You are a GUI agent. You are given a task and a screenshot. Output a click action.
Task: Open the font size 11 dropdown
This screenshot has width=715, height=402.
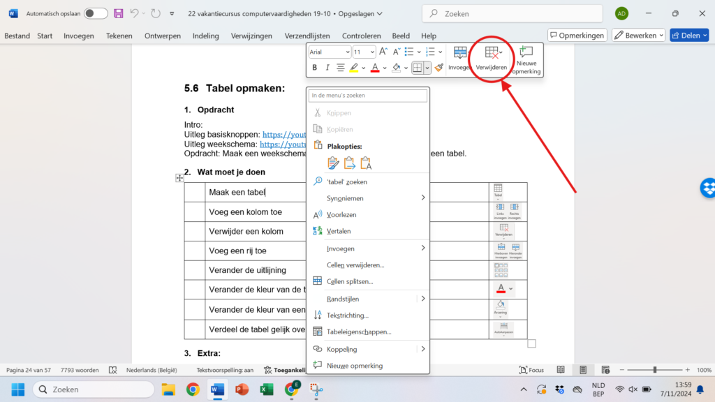(364, 52)
